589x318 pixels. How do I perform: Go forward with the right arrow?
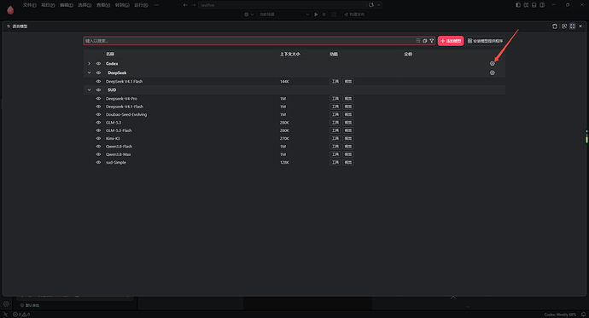194,5
